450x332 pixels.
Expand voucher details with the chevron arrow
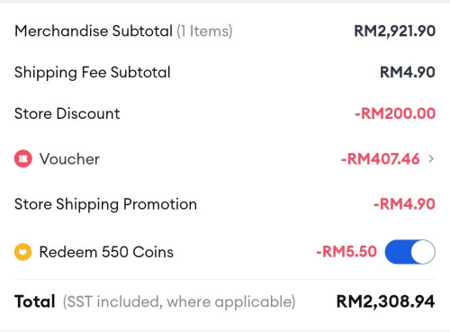431,158
